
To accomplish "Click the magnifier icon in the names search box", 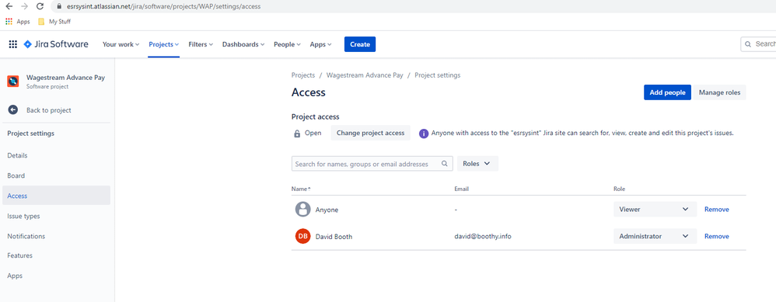I will point(445,164).
